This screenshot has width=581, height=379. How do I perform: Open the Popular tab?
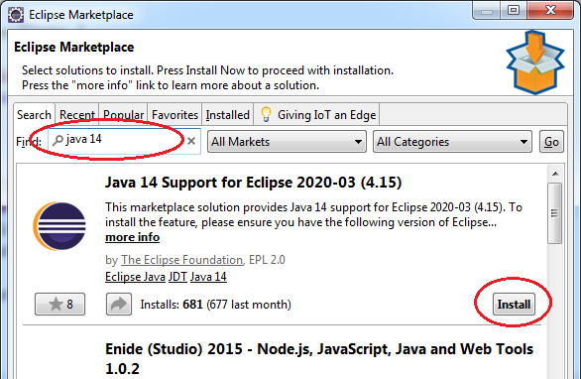coord(123,115)
